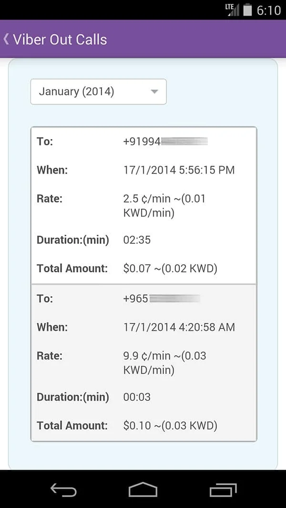Tap the Viber Out Calls title
Screen dimensions: 286x508
click(x=60, y=40)
